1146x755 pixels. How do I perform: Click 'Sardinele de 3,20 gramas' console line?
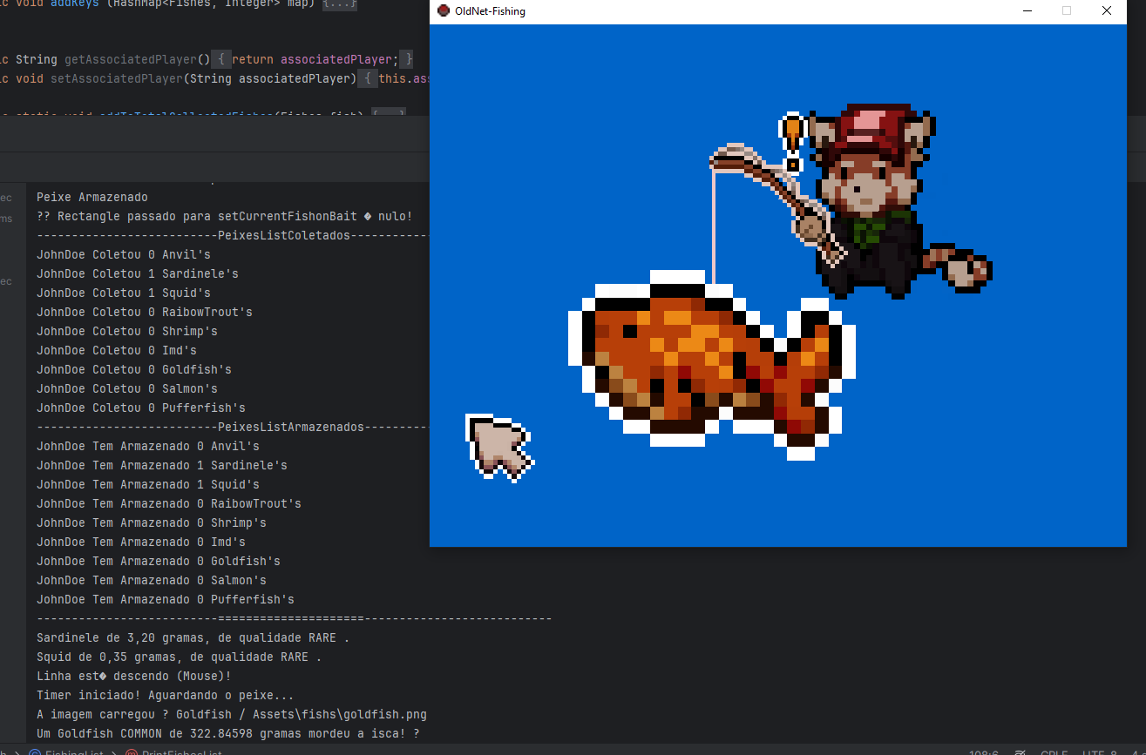pyautogui.click(x=193, y=638)
